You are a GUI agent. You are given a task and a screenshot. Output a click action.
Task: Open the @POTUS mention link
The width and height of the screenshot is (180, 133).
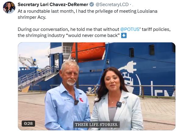[130, 29]
